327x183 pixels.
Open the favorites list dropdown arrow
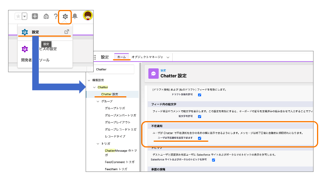click(25, 16)
